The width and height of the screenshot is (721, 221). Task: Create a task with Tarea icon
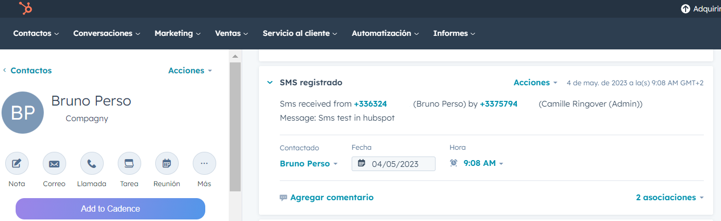(x=129, y=164)
